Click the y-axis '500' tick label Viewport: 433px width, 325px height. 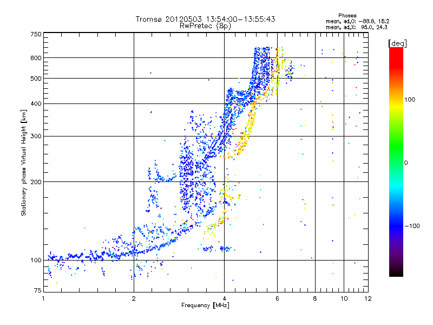tap(36, 79)
